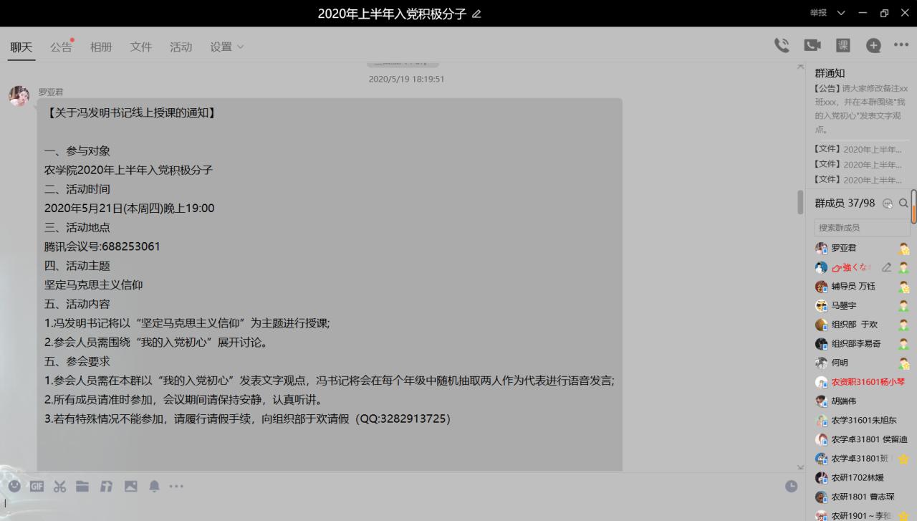Viewport: 917px width, 521px height.
Task: Open the group lesson (课) feature
Action: point(842,44)
